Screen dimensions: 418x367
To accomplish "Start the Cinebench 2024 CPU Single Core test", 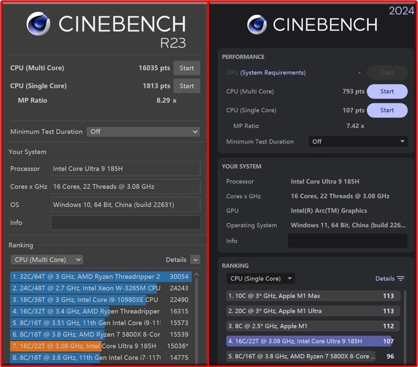I will pyautogui.click(x=387, y=110).
